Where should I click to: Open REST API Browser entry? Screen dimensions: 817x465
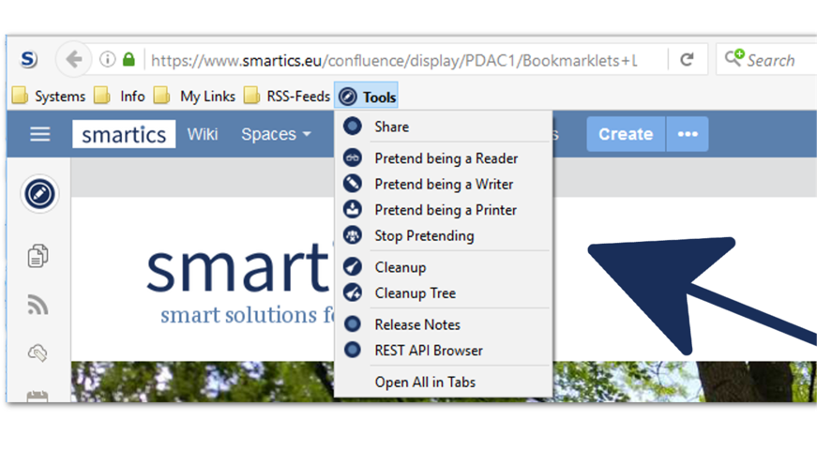443,351
